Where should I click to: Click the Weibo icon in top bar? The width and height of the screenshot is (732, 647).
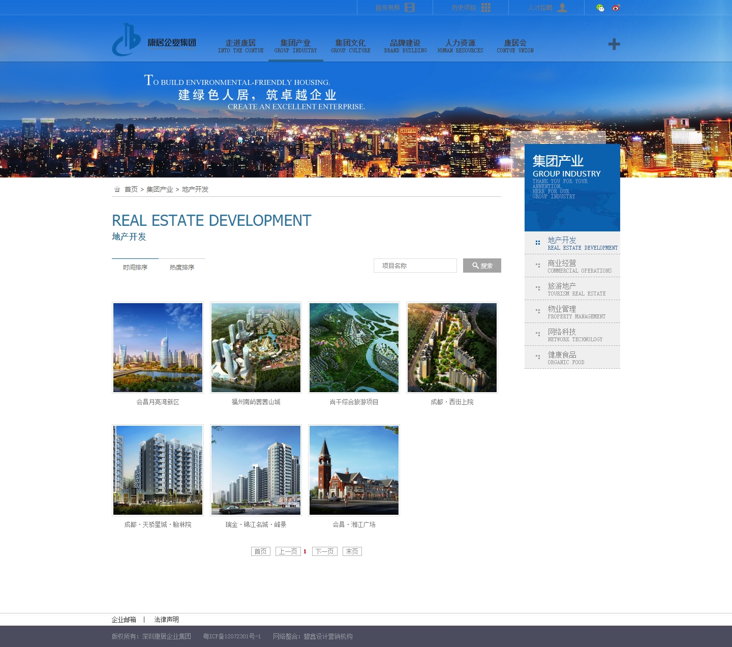(616, 8)
